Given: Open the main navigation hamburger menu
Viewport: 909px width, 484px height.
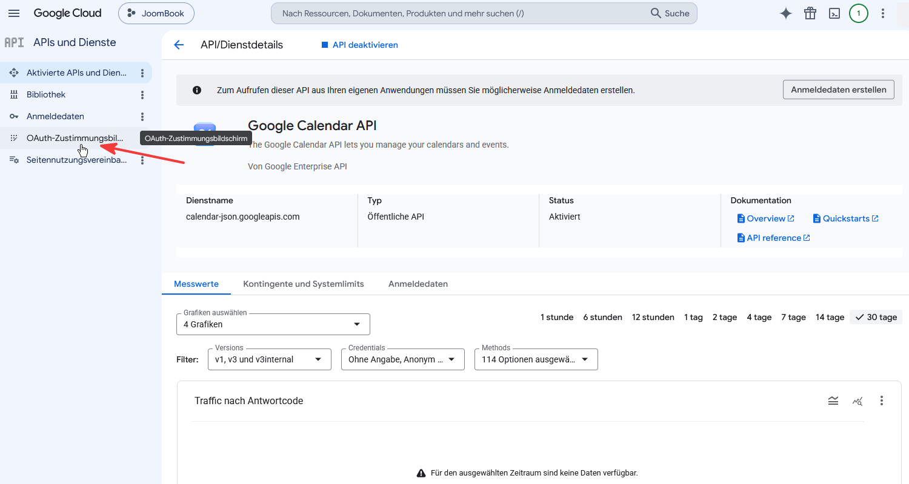Looking at the screenshot, I should tap(14, 13).
